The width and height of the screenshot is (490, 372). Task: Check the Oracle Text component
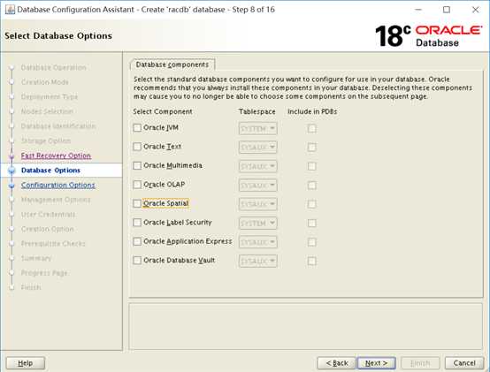tap(137, 147)
